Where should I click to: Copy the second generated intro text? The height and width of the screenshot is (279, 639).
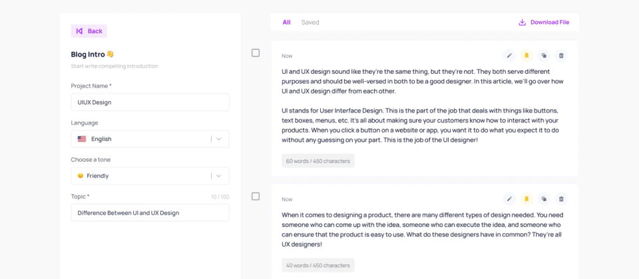coord(544,198)
